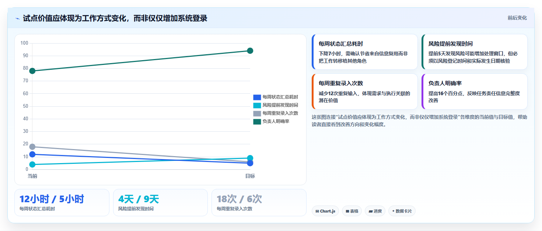Select the 进度 tag chip
Image resolution: width=542 pixels, height=231 pixels.
point(375,211)
